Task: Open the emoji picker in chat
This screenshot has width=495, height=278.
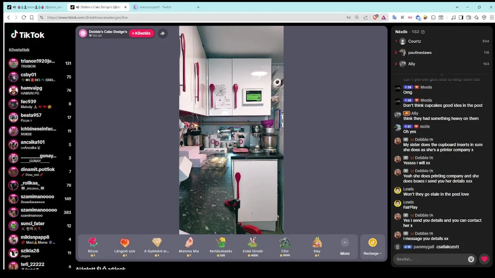Action: pos(471,259)
